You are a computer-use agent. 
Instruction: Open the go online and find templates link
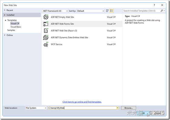[82, 102]
